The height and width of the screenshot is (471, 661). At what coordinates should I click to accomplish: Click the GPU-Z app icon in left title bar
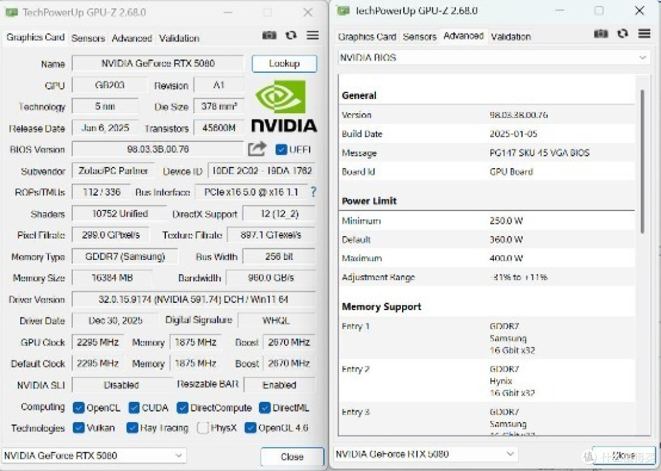(11, 12)
